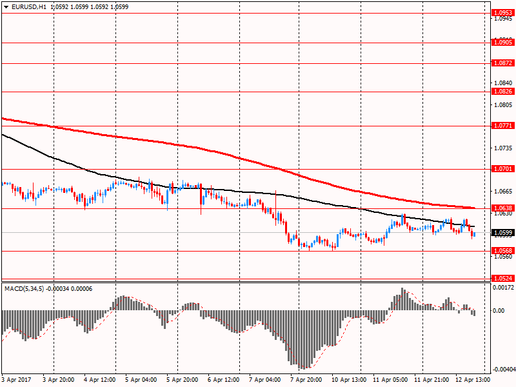Screen dimensions: 516x387
Task: Click the 0.00172 MACD scale value
Action: coord(503,287)
